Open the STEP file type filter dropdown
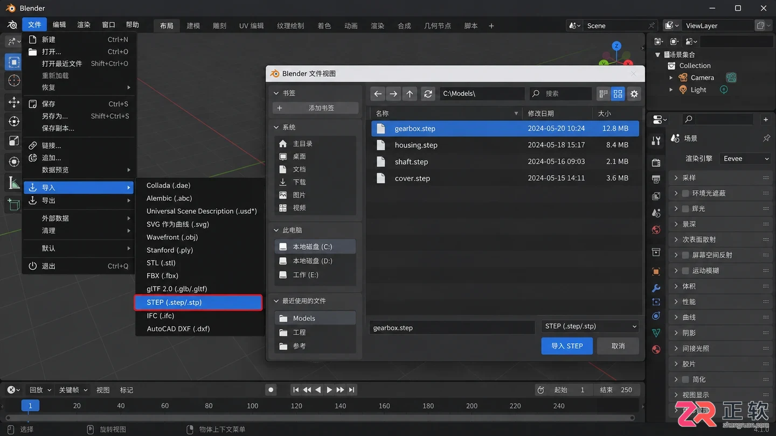 590,326
